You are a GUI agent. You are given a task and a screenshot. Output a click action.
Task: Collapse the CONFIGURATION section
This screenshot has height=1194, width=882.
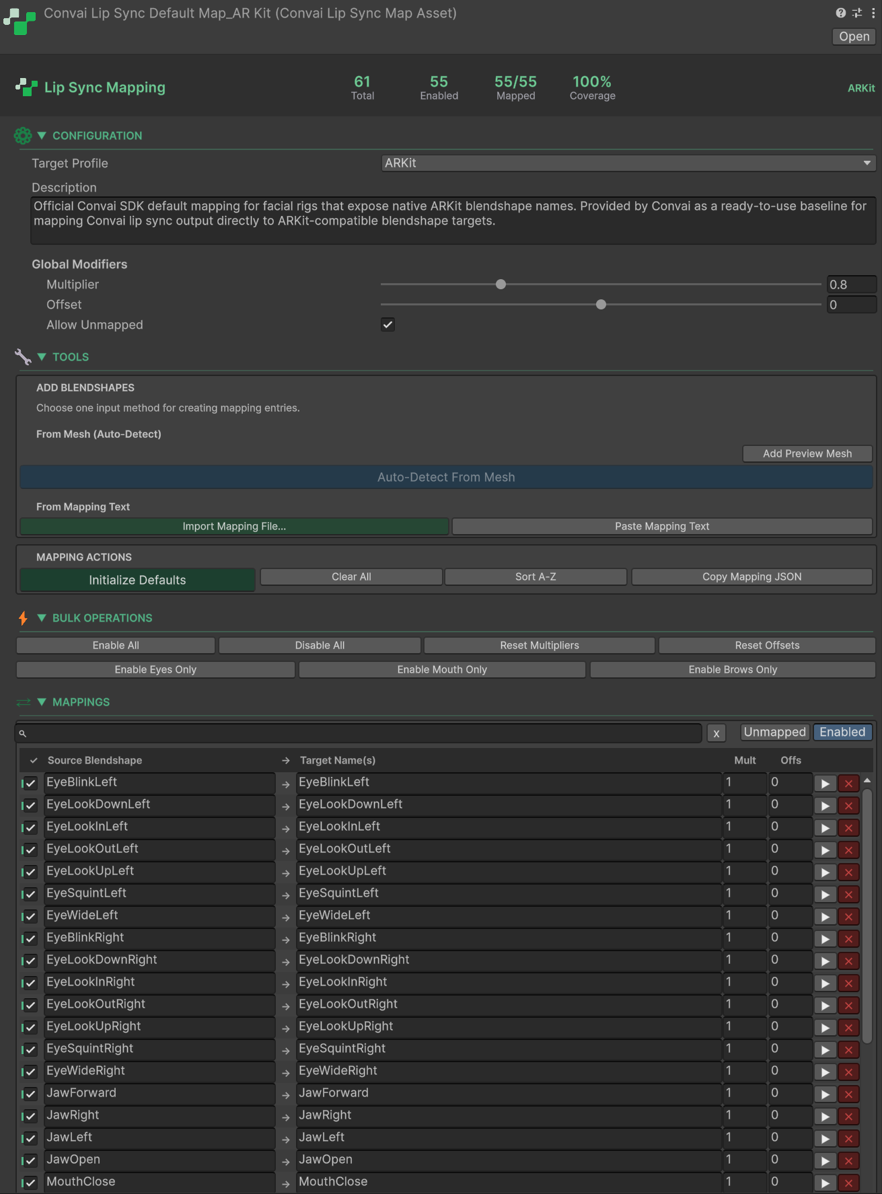[42, 136]
